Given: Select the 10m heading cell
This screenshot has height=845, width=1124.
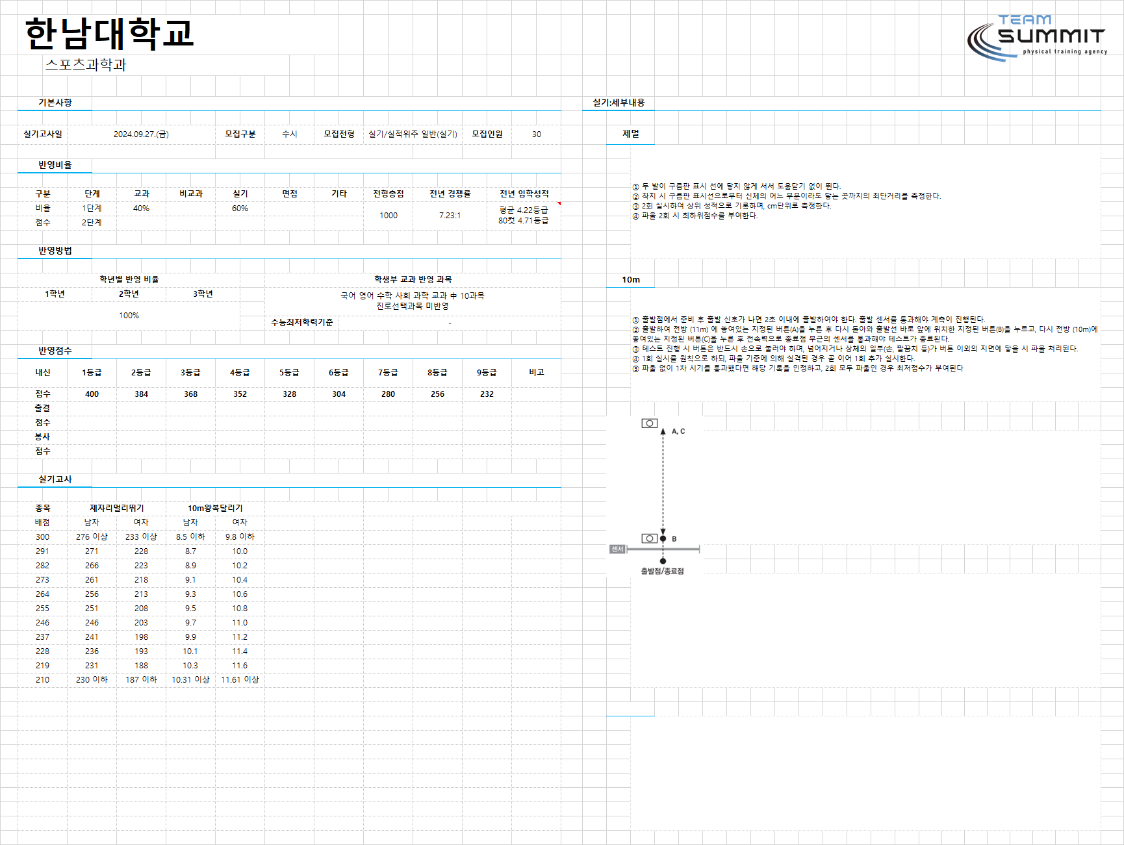Looking at the screenshot, I should click(631, 280).
